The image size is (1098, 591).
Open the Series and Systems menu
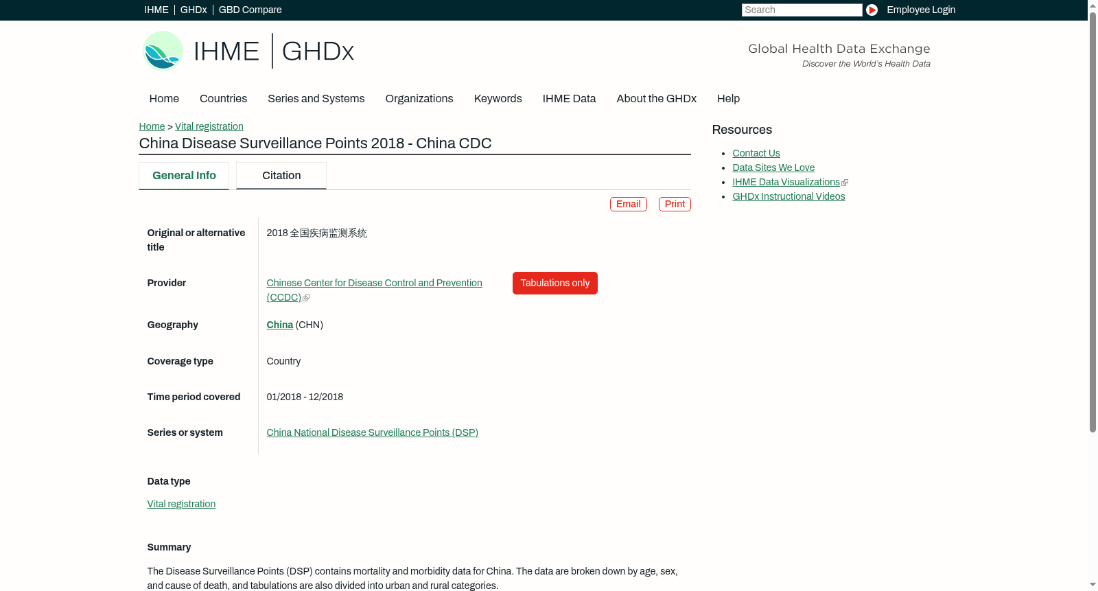(316, 99)
